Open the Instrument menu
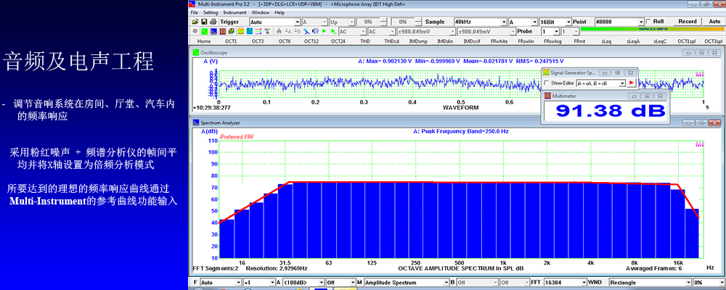 point(234,12)
